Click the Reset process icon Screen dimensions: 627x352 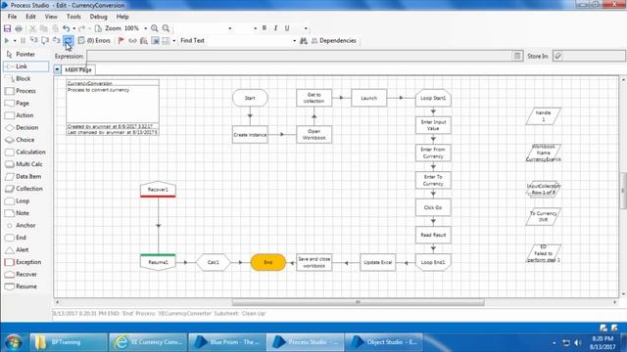(x=68, y=41)
